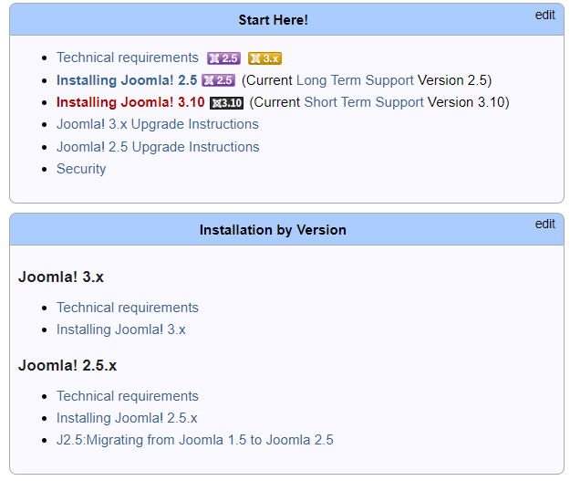
Task: Open Technical requirements under Joomla! 2.5.x
Action: tap(128, 396)
